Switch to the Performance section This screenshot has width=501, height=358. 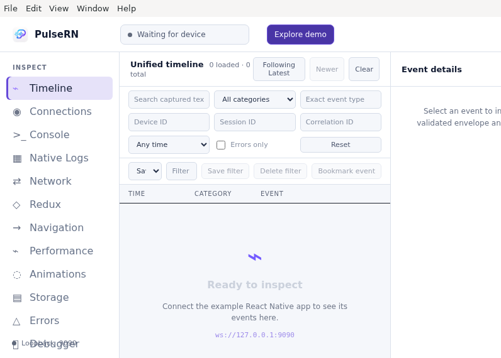pyautogui.click(x=59, y=251)
